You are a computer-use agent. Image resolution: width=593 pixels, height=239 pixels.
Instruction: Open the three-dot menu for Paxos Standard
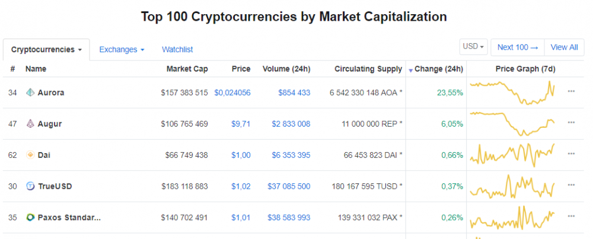tap(571, 216)
